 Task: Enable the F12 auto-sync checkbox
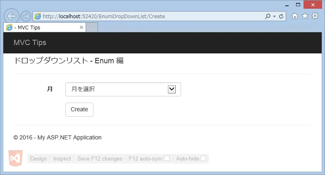(x=167, y=158)
